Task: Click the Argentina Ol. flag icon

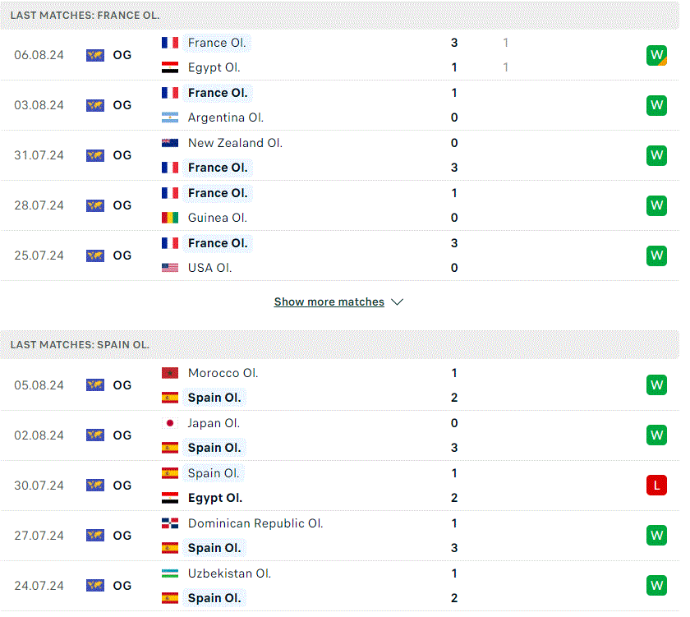Action: tap(170, 117)
